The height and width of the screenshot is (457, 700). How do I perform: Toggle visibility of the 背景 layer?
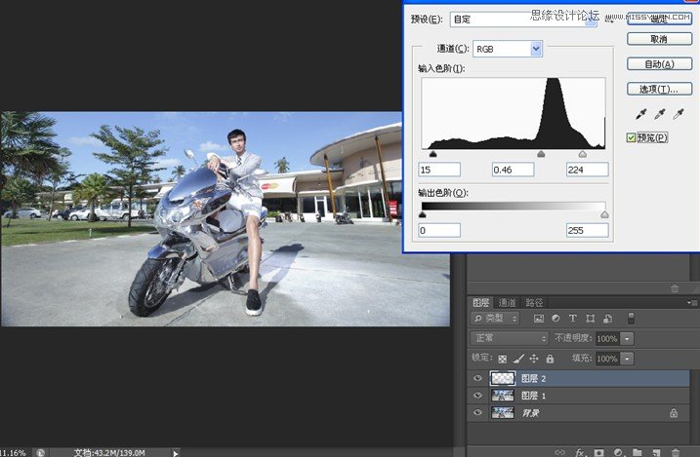[x=477, y=413]
